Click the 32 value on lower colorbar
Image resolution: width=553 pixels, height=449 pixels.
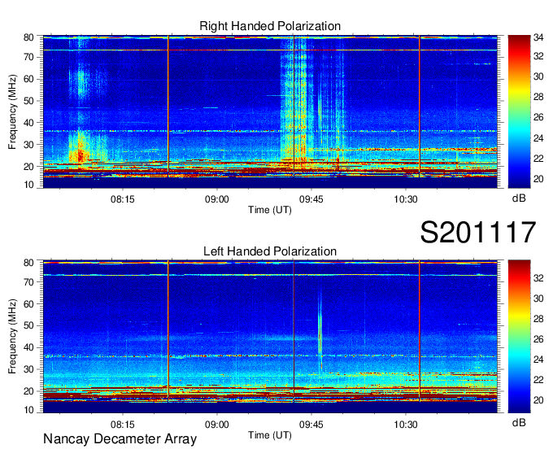click(538, 278)
